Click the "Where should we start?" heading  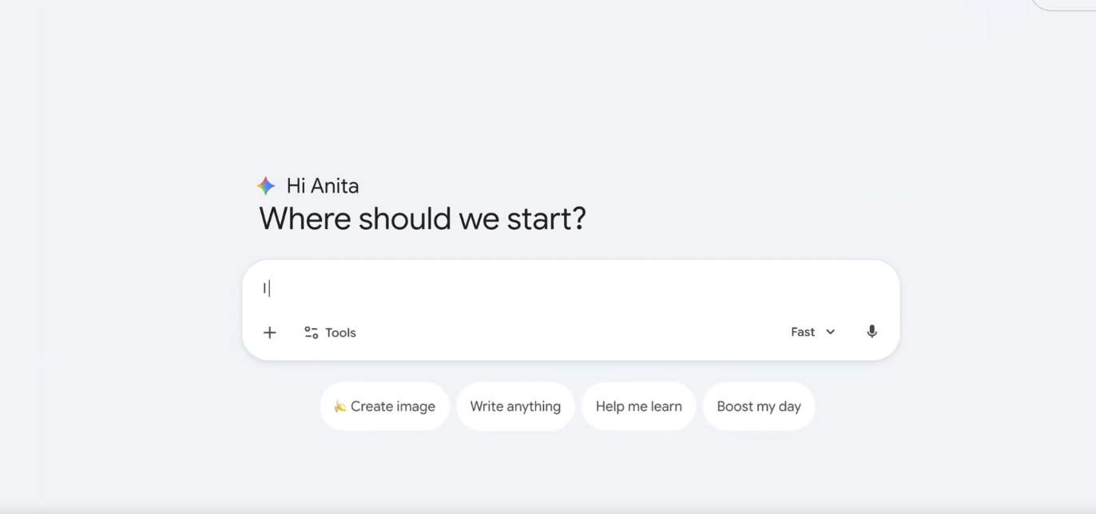[423, 219]
